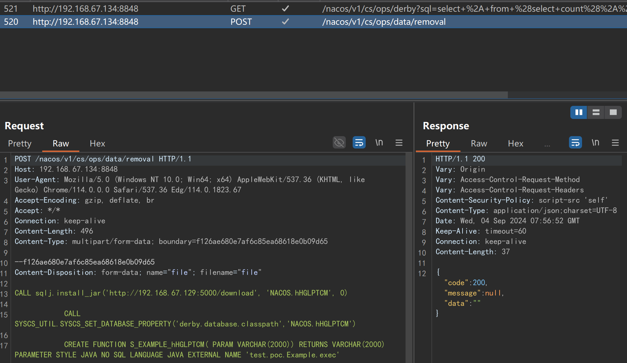Open Request panel hamburger options menu
The width and height of the screenshot is (627, 363).
click(399, 142)
